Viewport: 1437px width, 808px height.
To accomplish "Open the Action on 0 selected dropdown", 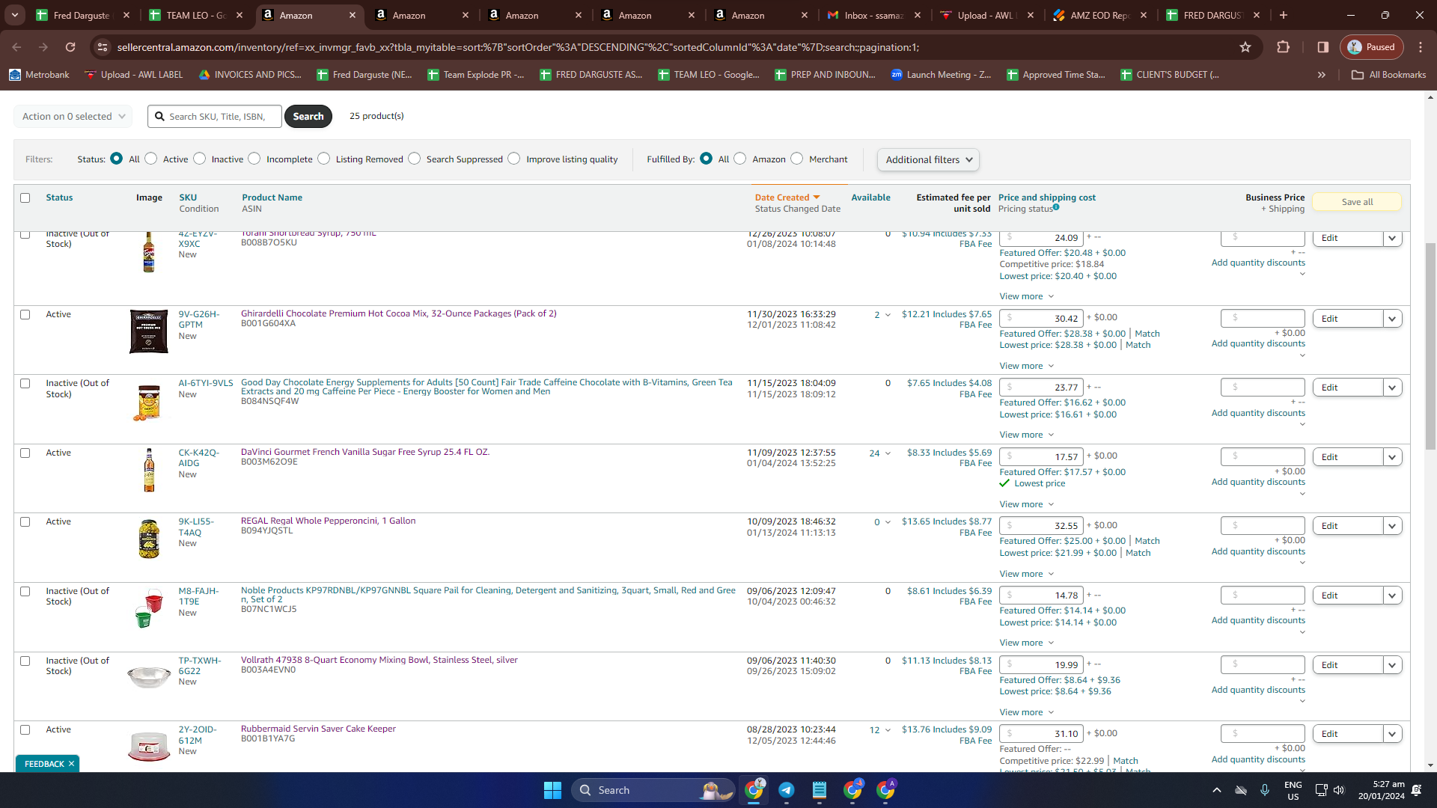I will click(x=73, y=117).
